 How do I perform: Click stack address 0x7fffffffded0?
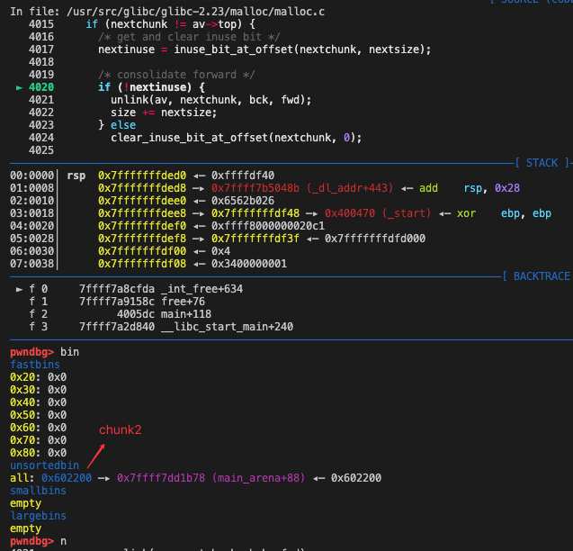[142, 176]
